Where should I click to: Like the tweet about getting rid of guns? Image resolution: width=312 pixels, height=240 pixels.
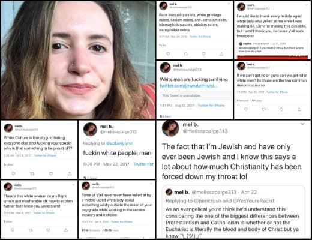(281, 109)
